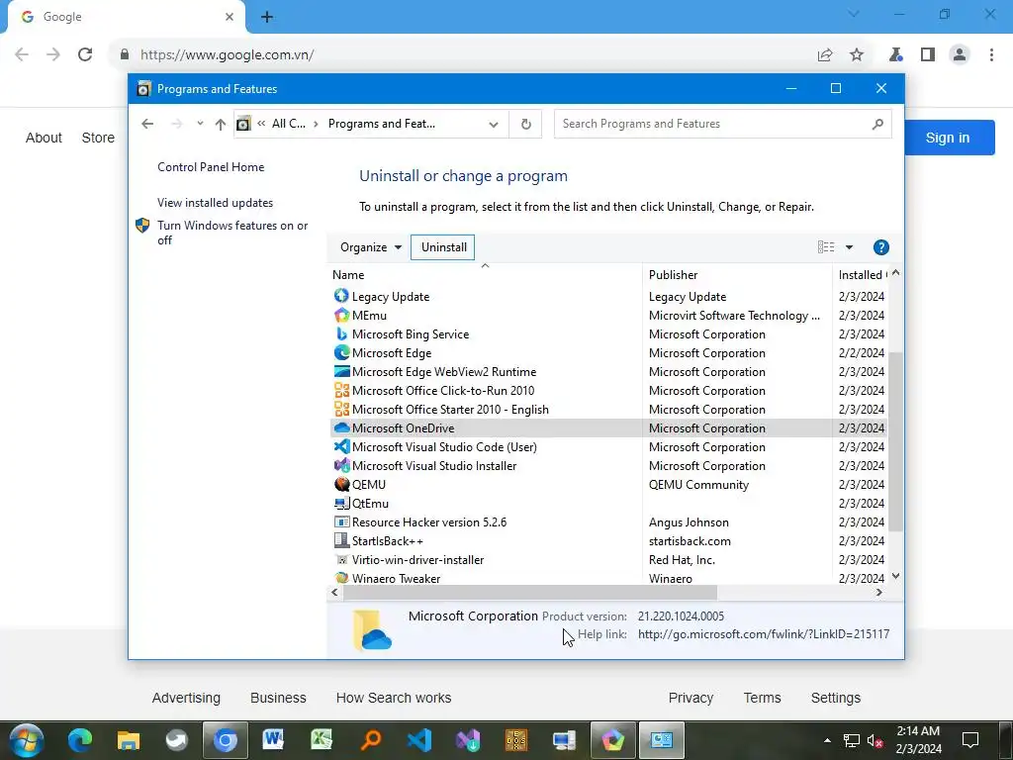Open Chrome's share page icon
Screen dimensions: 1013x760
tap(824, 54)
